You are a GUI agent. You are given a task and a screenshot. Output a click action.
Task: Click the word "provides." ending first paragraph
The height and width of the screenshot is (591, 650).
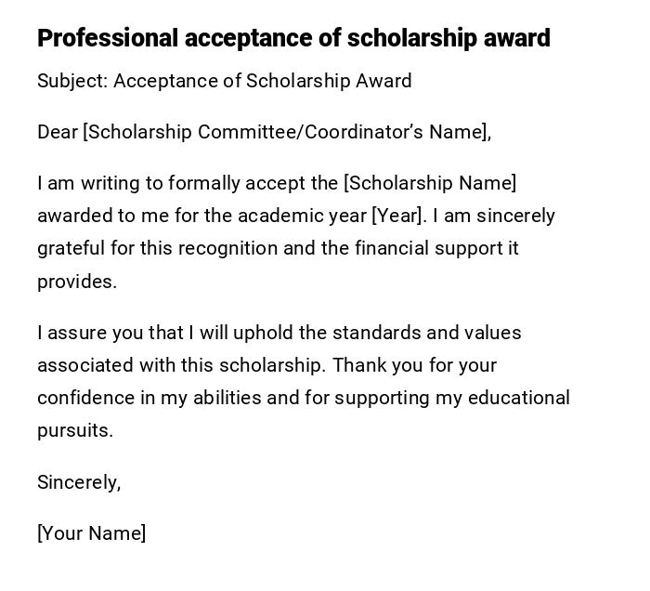[77, 282]
